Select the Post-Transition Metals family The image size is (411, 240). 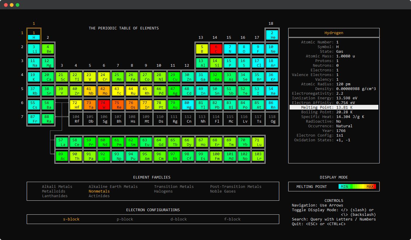(236, 187)
